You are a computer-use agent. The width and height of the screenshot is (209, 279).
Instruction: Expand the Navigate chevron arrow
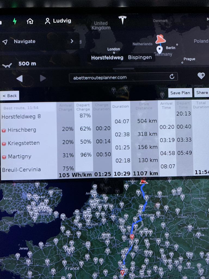click(x=72, y=41)
